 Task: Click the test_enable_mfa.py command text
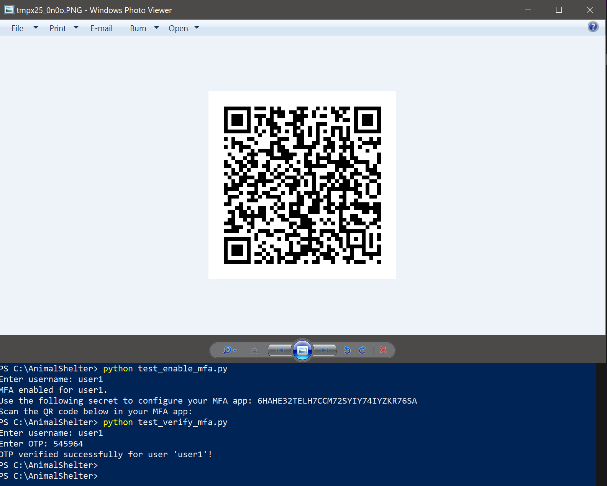pyautogui.click(x=183, y=369)
